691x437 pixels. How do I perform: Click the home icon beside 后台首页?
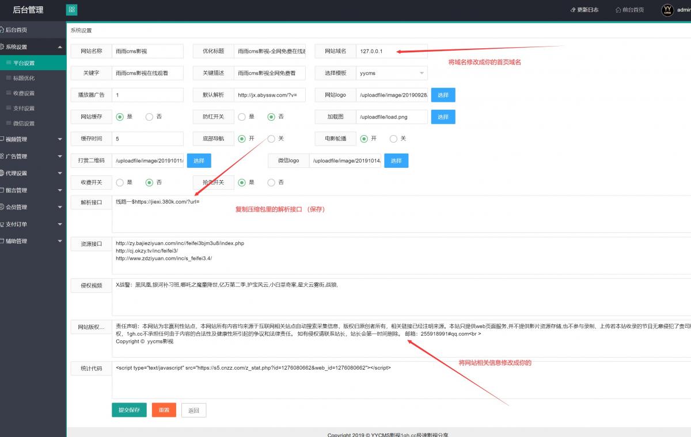[x=2, y=30]
